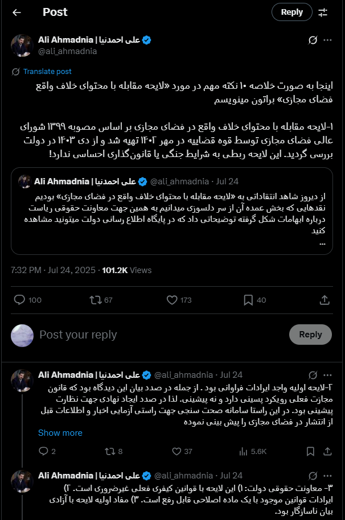Open reply sorting filter icon
Viewport: 345px width, 520px height.
click(x=323, y=13)
